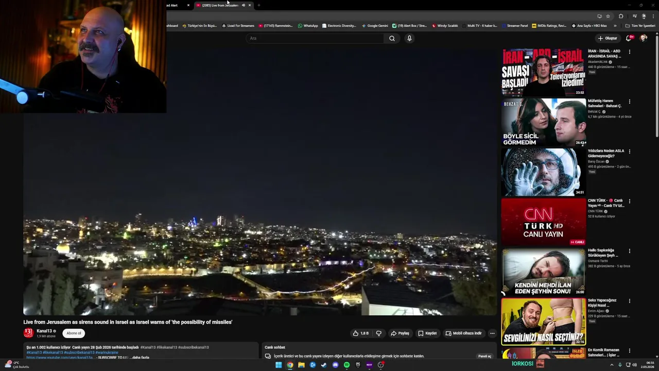This screenshot has width=659, height=371.
Task: Click the YouTube 'Ara' search field
Action: click(x=315, y=38)
